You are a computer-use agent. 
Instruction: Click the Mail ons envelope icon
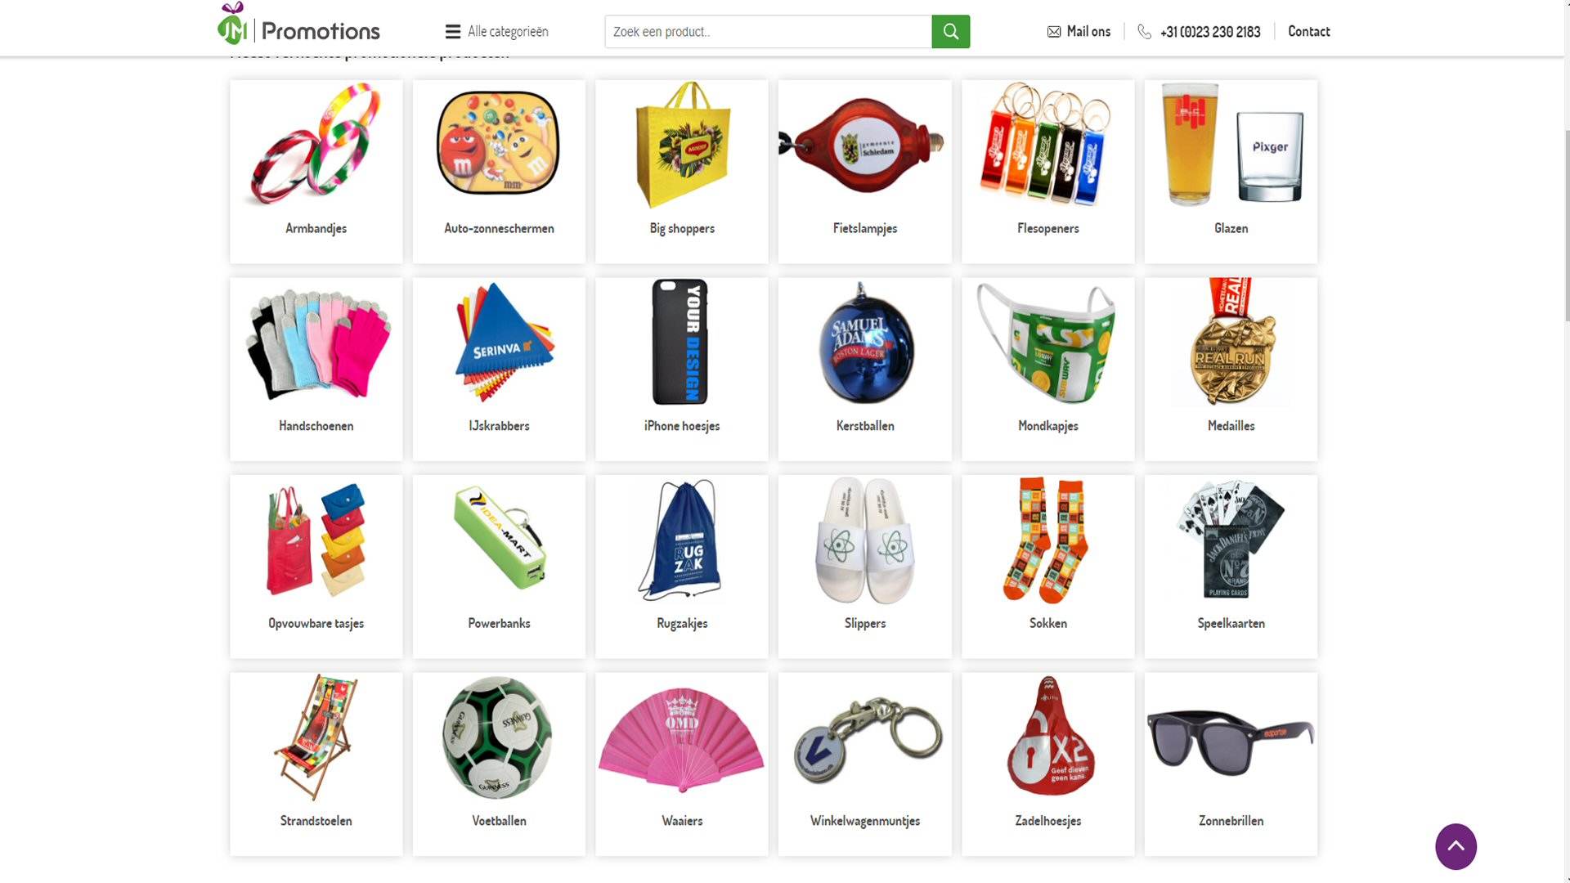pyautogui.click(x=1054, y=32)
